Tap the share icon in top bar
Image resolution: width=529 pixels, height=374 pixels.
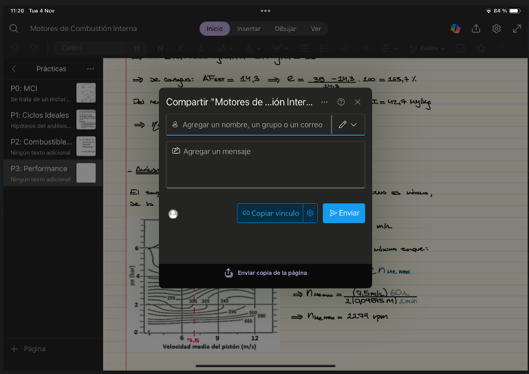[476, 29]
